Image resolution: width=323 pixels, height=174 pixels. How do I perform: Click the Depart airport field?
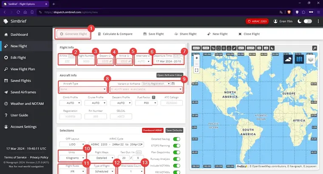click(105, 61)
